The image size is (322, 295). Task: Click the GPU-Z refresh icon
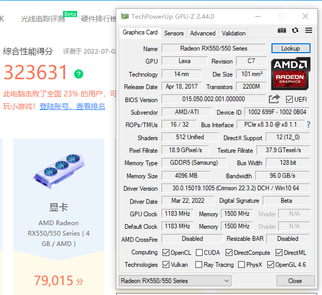[x=295, y=30]
